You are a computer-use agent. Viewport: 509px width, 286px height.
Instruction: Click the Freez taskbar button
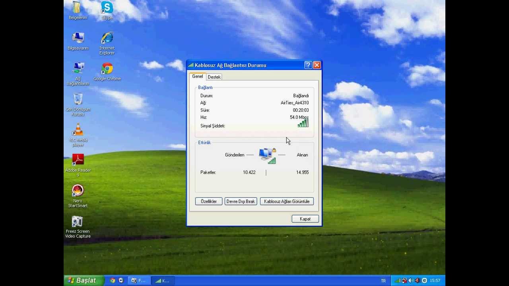coord(139,280)
